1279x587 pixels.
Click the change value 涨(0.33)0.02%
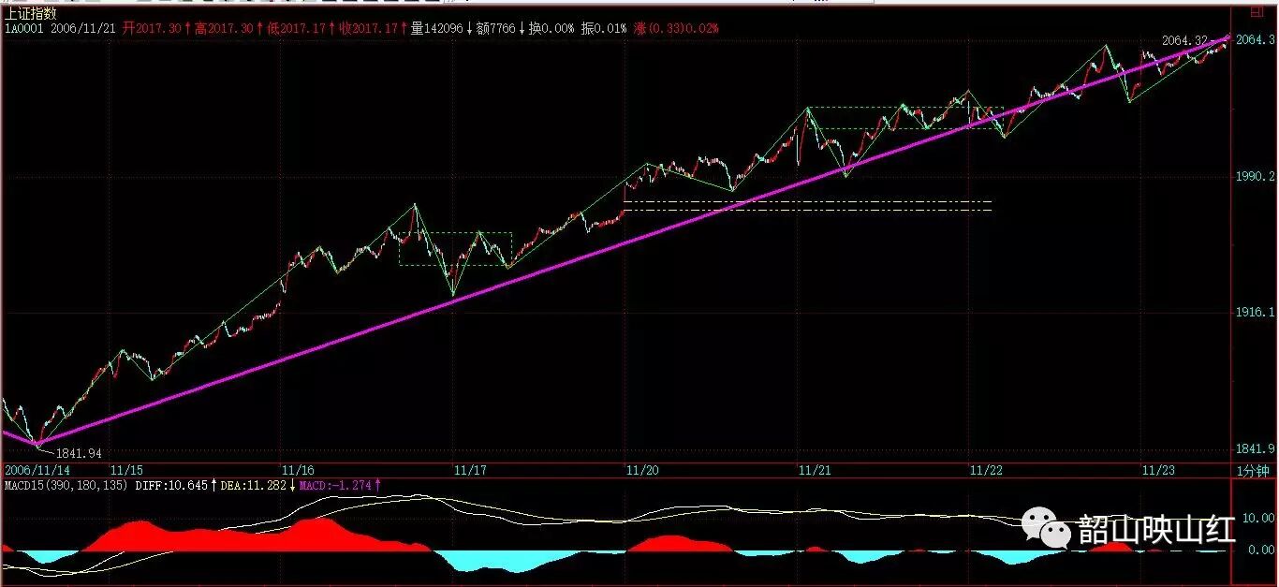[x=676, y=29]
